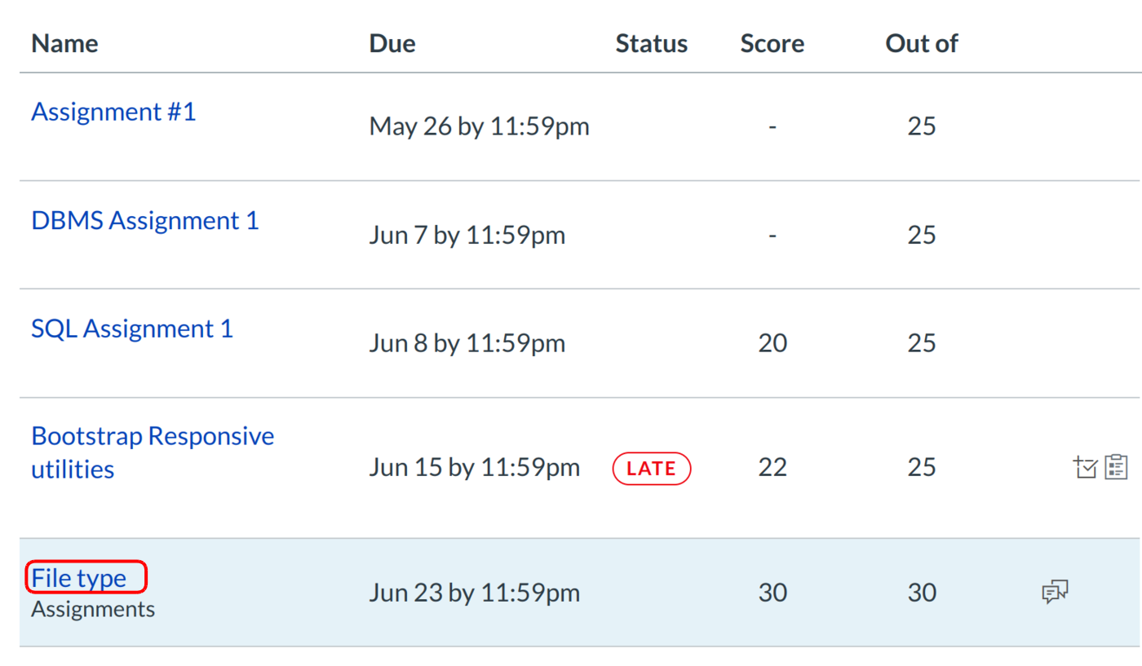View comments icon on File type row
The image size is (1142, 666).
point(1055,593)
